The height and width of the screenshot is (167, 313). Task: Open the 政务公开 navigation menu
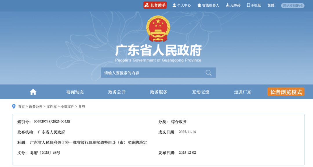[x=117, y=92]
